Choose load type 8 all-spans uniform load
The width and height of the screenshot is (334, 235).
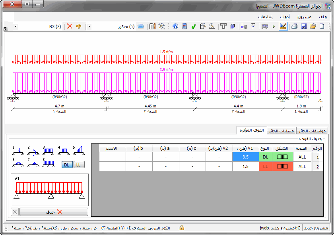pos(49,163)
